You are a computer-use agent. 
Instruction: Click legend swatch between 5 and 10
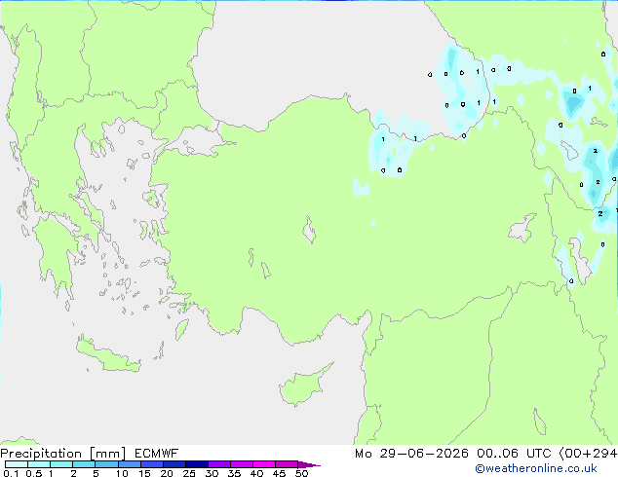pos(106,464)
